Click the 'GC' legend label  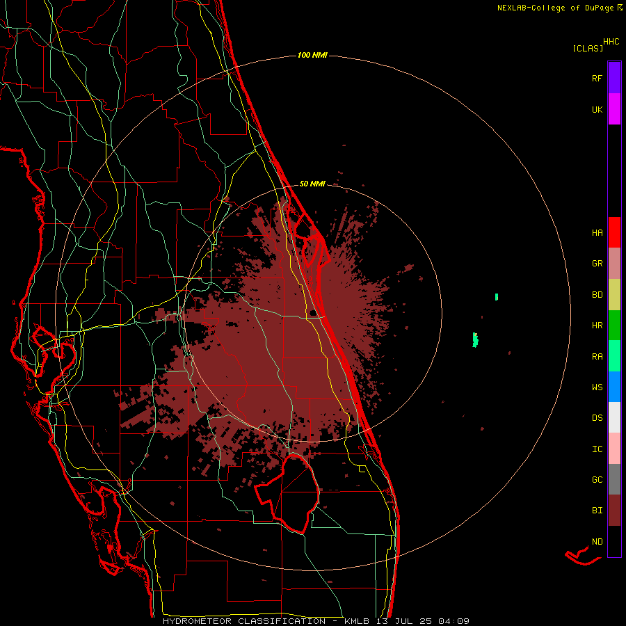pyautogui.click(x=597, y=480)
